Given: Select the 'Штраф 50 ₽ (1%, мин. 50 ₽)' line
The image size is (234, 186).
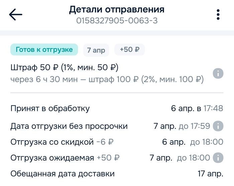Looking at the screenshot, I should pos(64,67).
